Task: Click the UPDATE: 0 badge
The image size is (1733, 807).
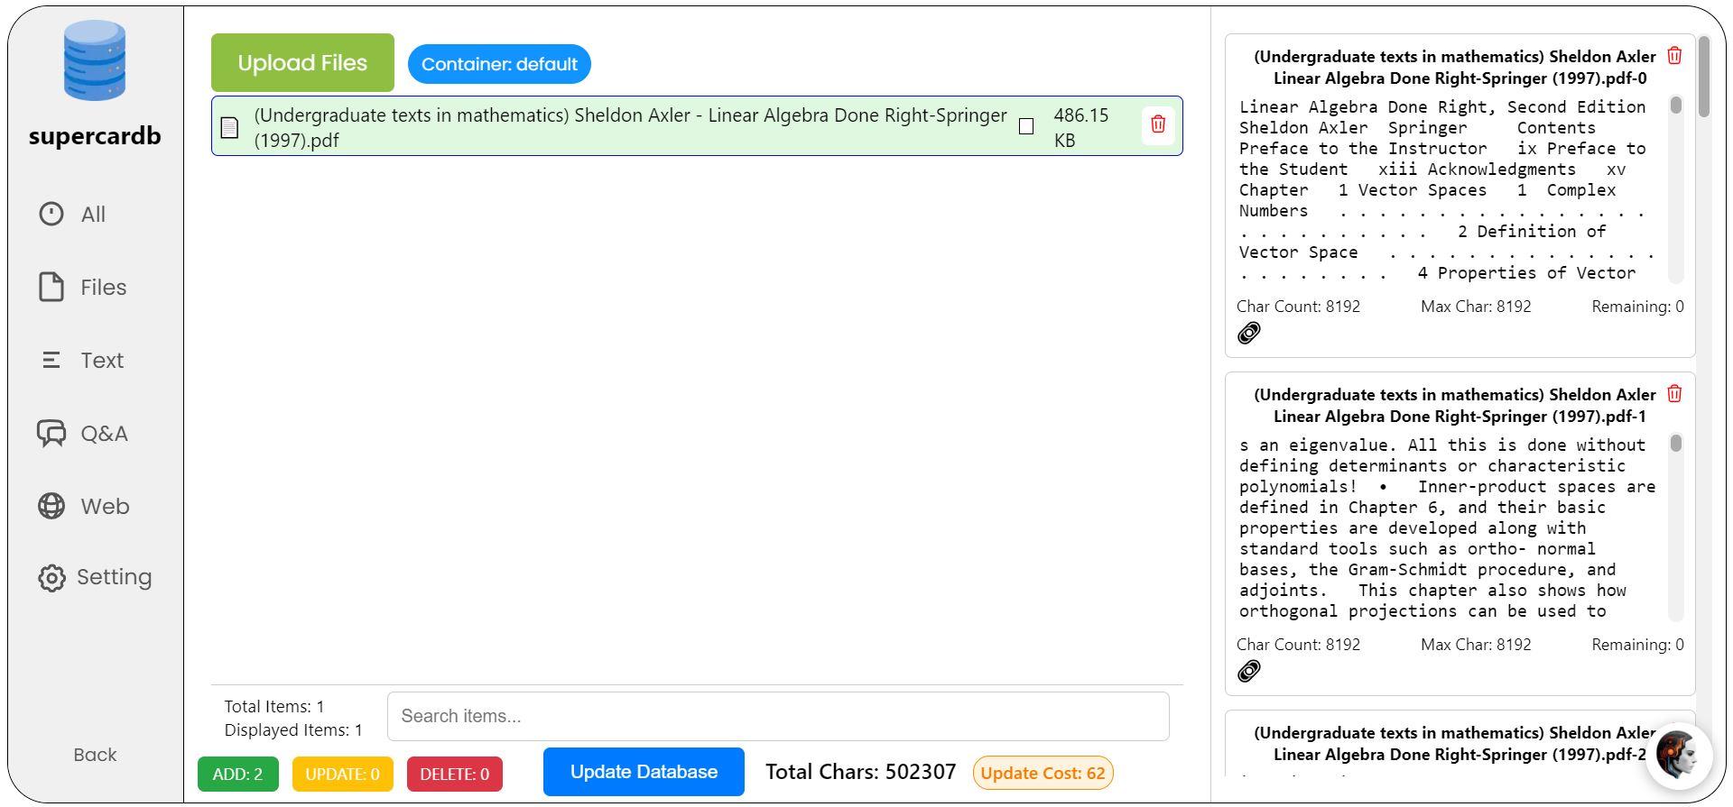Action: pos(342,774)
